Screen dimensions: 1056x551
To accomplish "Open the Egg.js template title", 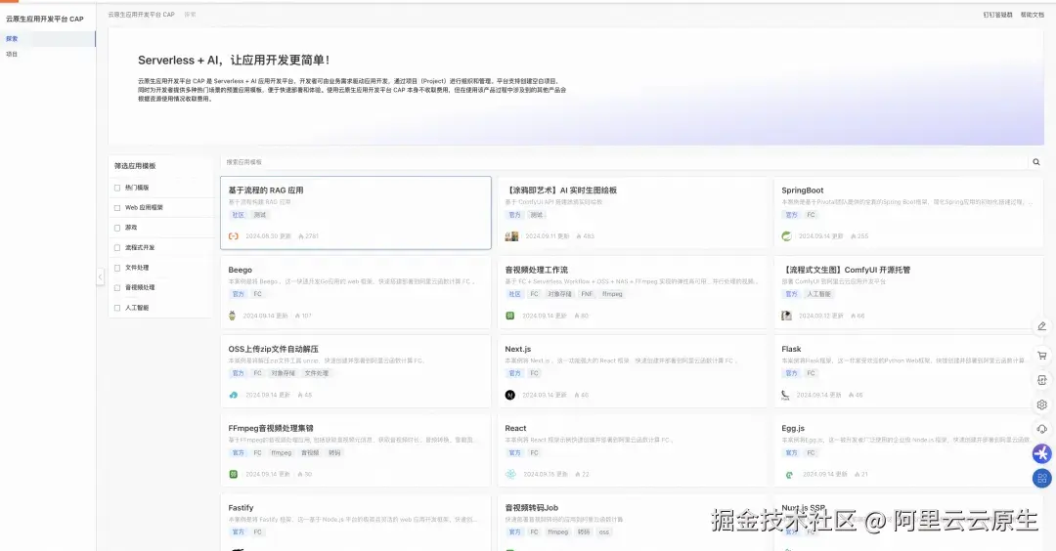I will 793,429.
